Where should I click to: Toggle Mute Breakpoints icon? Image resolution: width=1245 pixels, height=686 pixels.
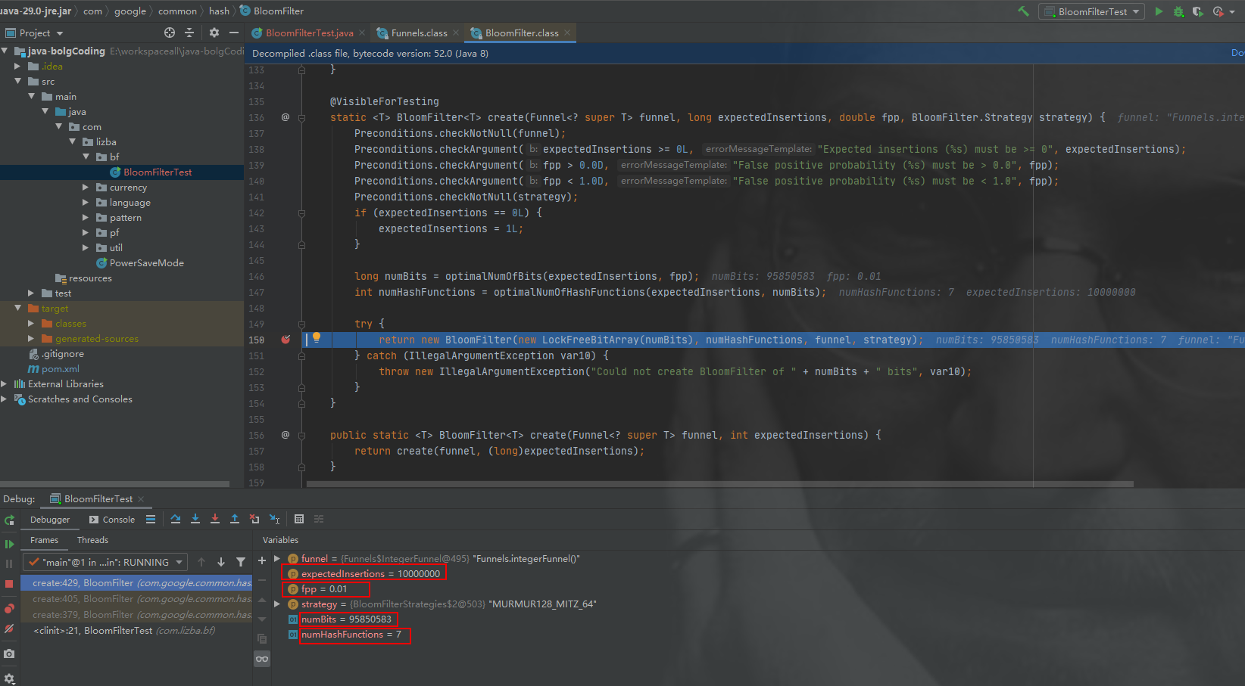(x=9, y=629)
